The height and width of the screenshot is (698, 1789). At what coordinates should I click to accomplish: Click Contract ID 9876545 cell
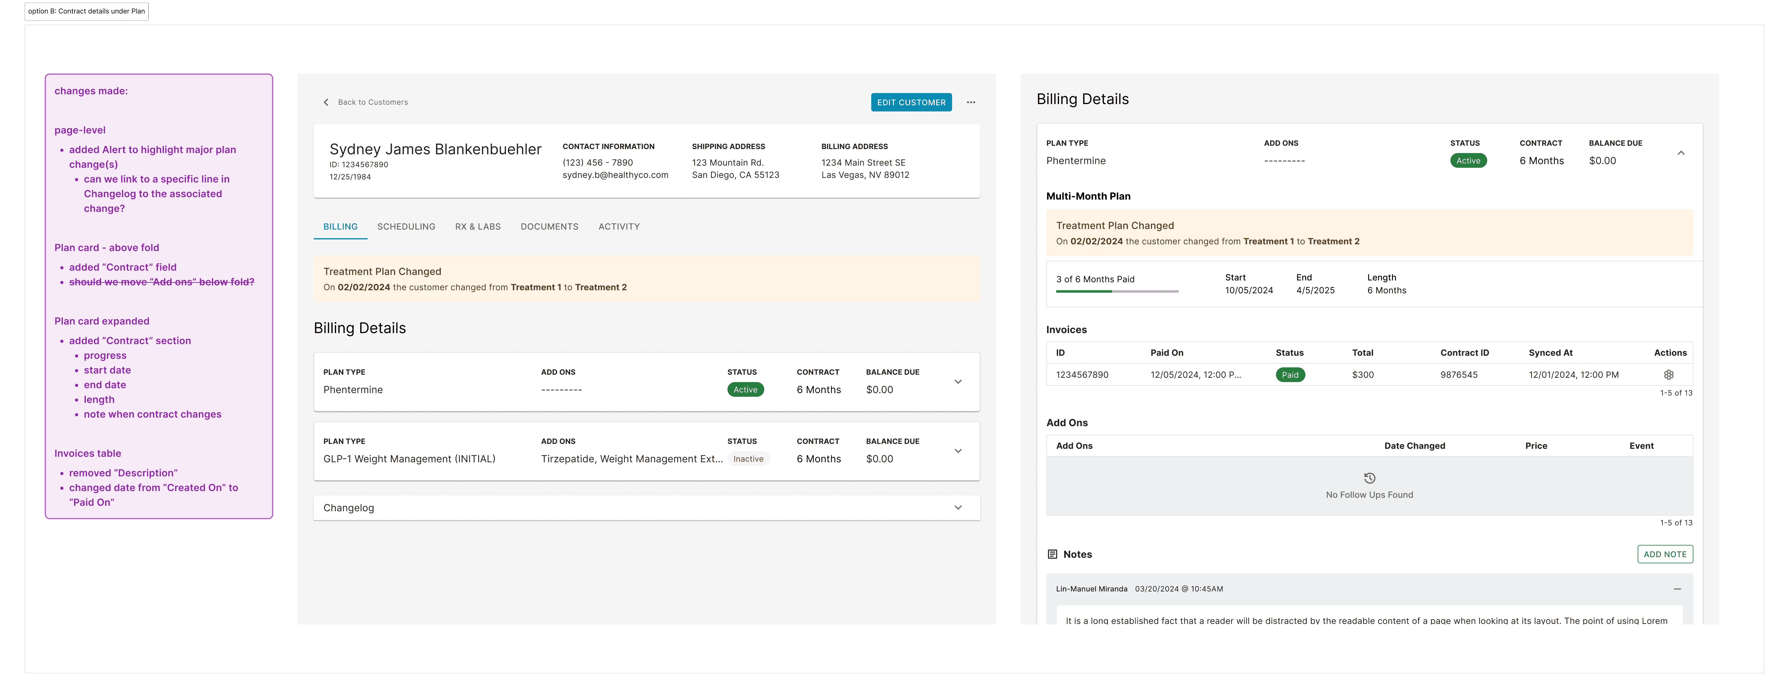pos(1458,375)
